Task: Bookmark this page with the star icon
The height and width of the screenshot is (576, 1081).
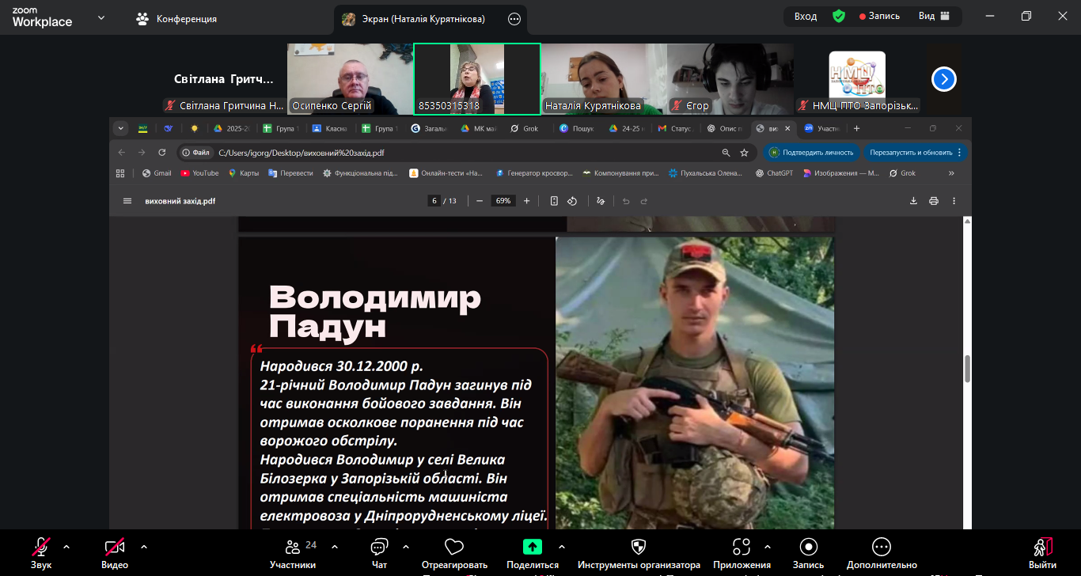Action: pos(744,153)
